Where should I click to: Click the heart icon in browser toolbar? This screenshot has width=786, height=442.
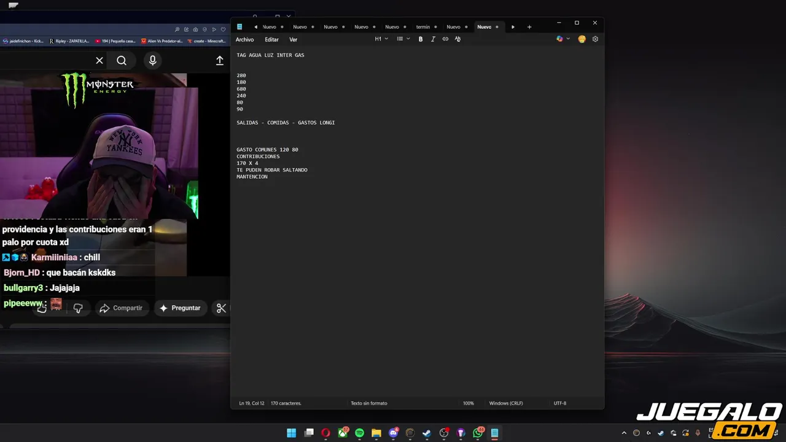click(x=223, y=29)
